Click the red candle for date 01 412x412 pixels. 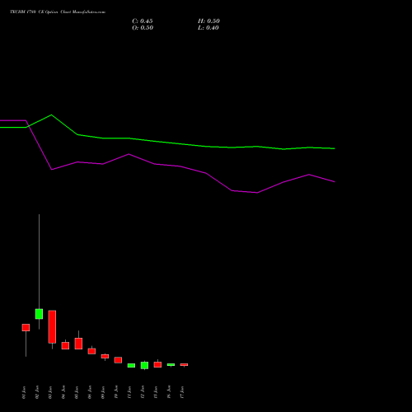[26, 327]
